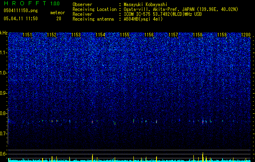Click the "Receiving Location" label
255x162 pixels.
94,9
